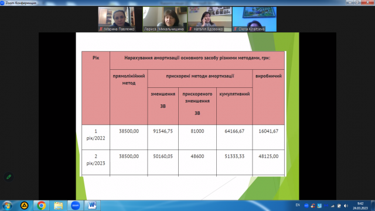Click the value 16041,67
This screenshot has height=211, width=375.
[x=268, y=131]
